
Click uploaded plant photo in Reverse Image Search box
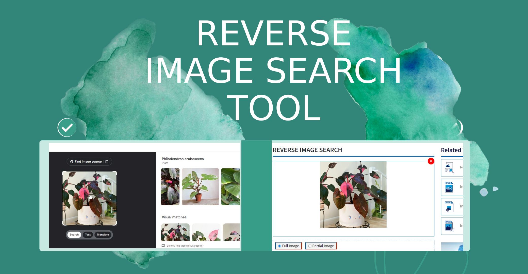click(x=353, y=195)
